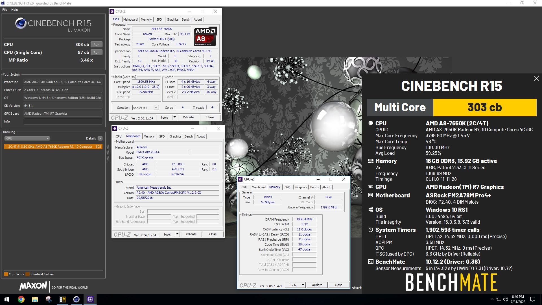Click the yellow 303 cb score banner
Viewport: 542px width, 305px height.
click(x=485, y=107)
